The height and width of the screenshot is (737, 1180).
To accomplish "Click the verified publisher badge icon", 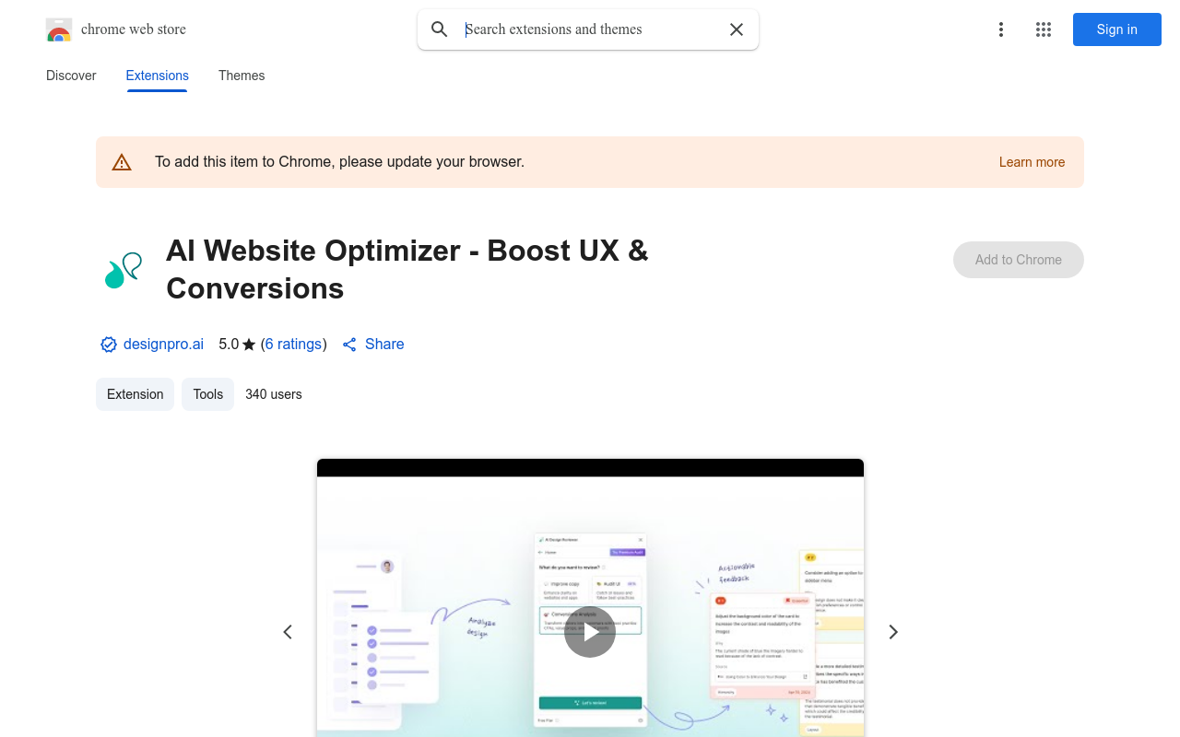I will 109,345.
